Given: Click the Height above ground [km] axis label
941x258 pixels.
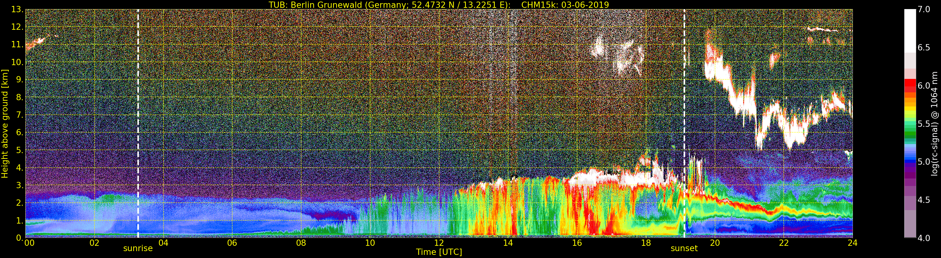Looking at the screenshot, I should 5,124.
